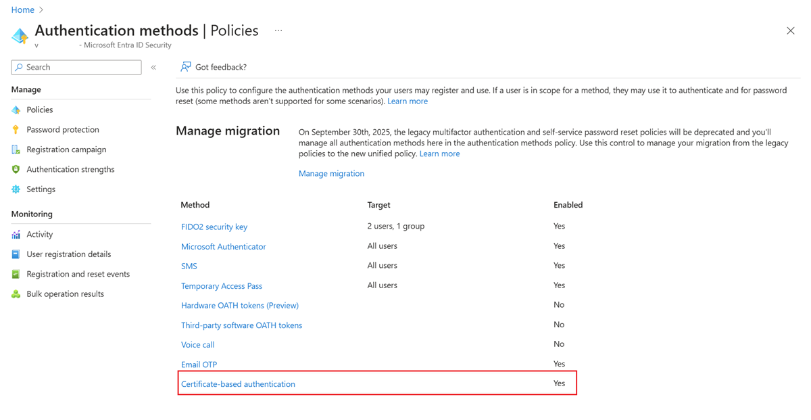This screenshot has height=420, width=811.
Task: Click the Policies diamond icon in sidebar
Action: (x=16, y=110)
